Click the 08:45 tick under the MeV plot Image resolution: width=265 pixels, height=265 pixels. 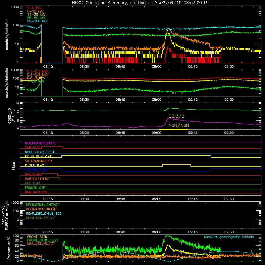coord(120,100)
